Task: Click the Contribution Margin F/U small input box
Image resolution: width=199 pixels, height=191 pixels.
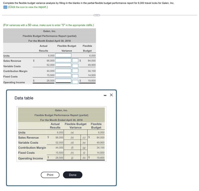Action: (75, 71)
